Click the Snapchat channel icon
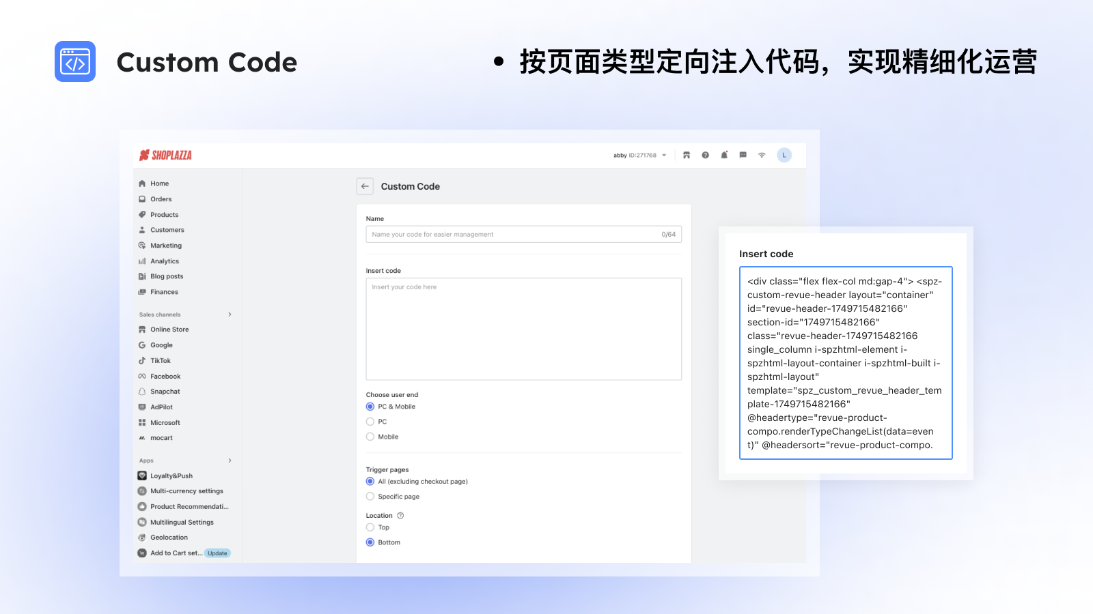 [x=142, y=392]
